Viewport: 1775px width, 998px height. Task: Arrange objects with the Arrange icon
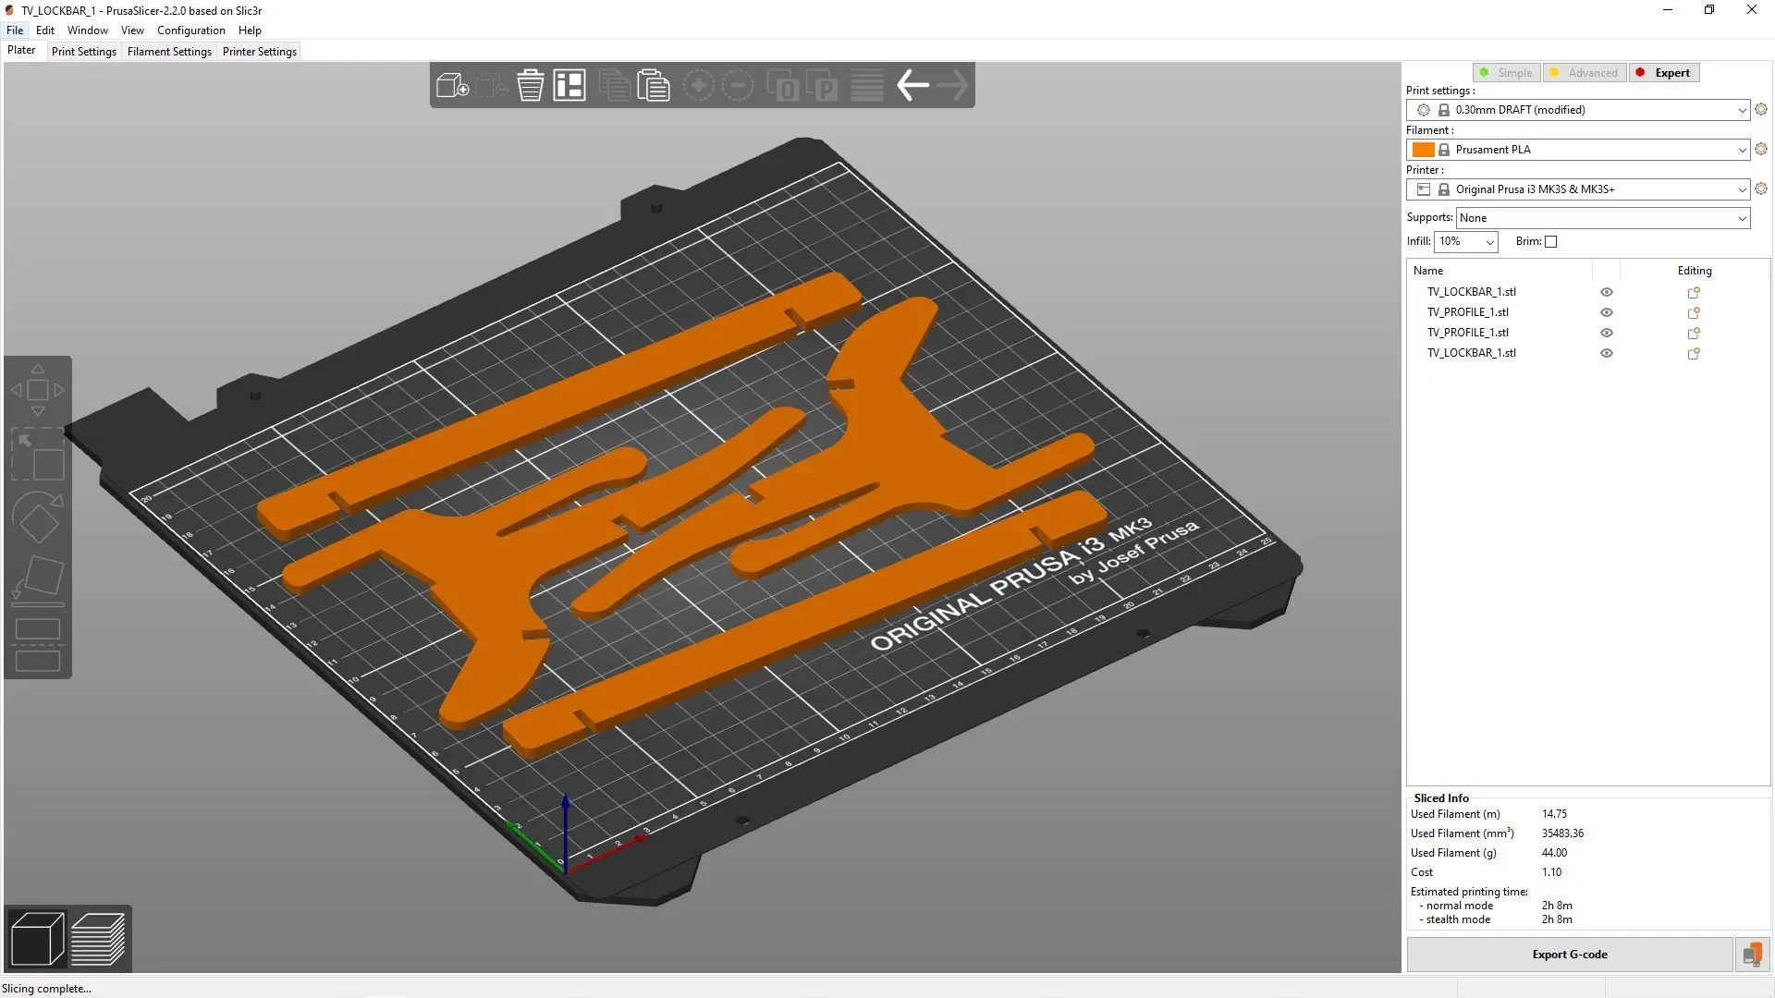click(x=569, y=86)
